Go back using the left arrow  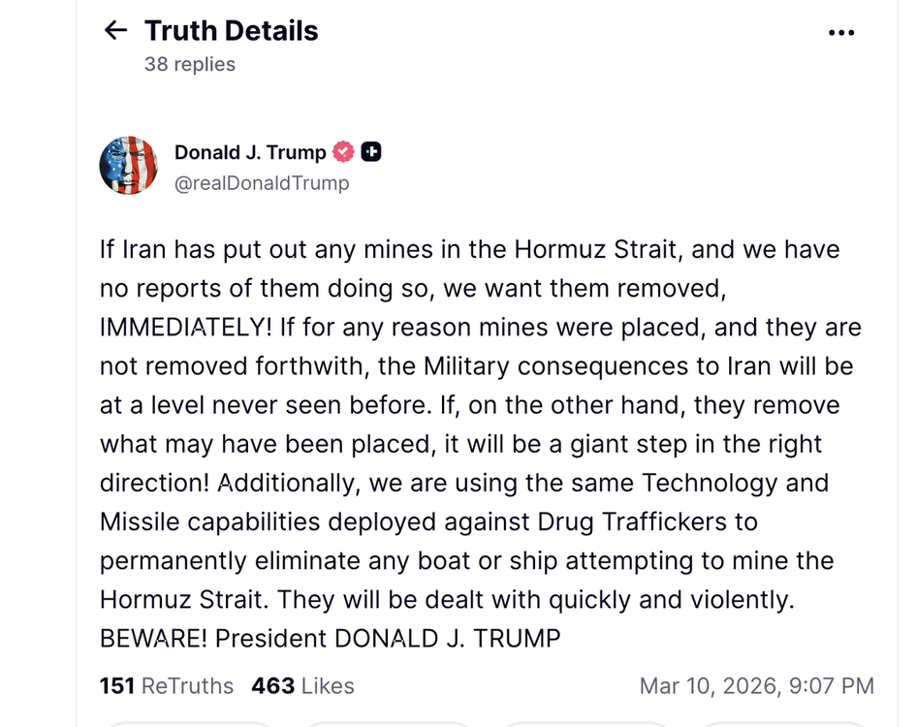pyautogui.click(x=115, y=31)
